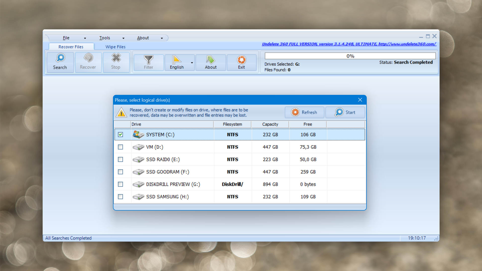Click the 50,0 GB free cell
The image size is (482, 271).
308,159
